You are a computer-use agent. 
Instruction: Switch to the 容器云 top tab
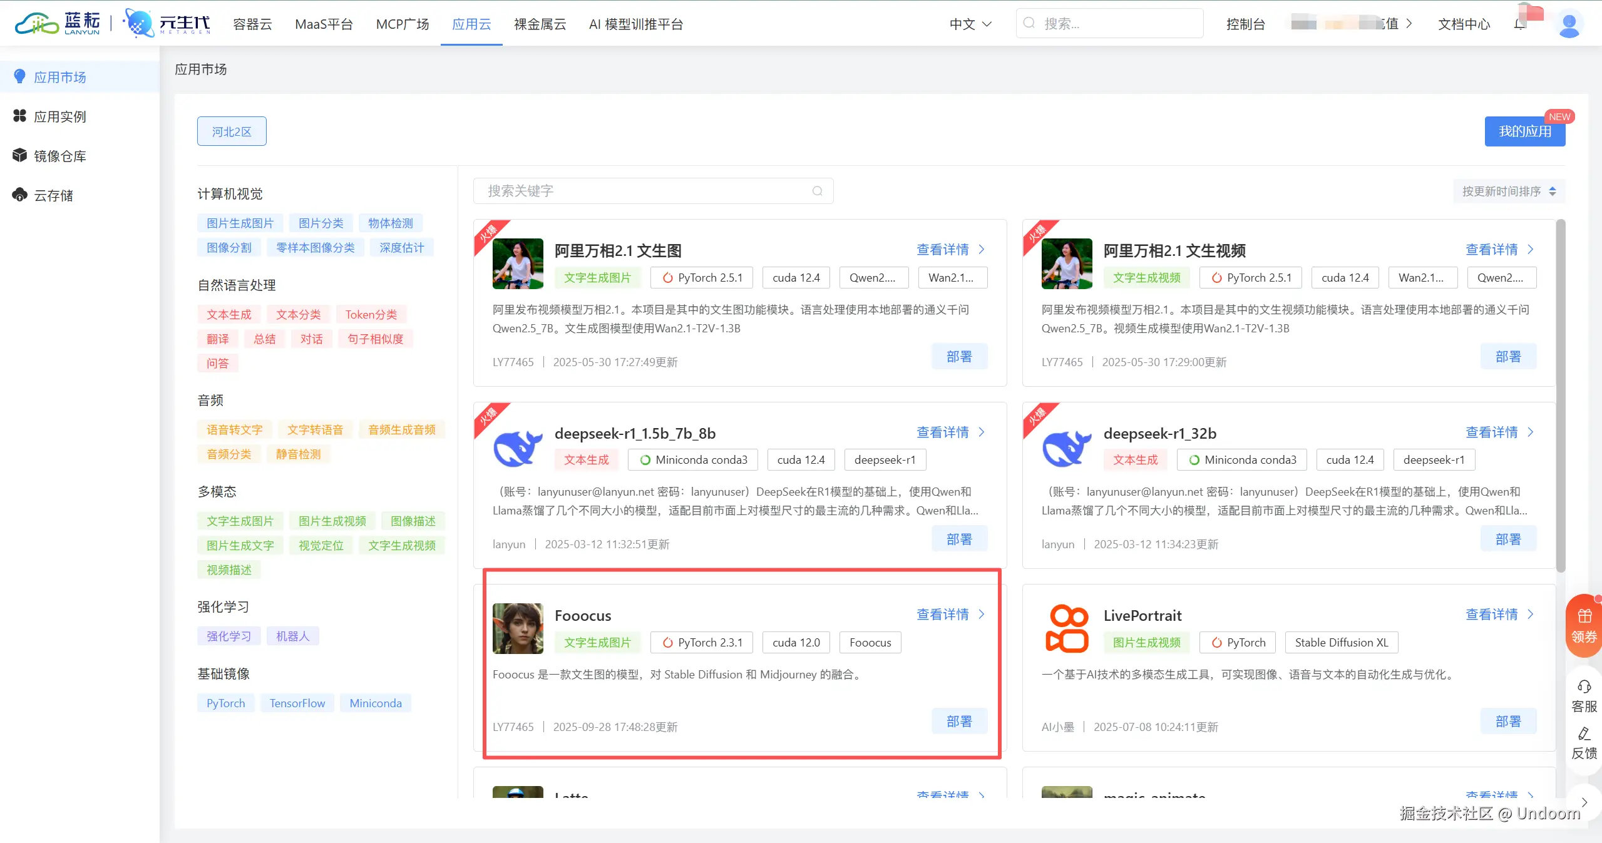(252, 24)
